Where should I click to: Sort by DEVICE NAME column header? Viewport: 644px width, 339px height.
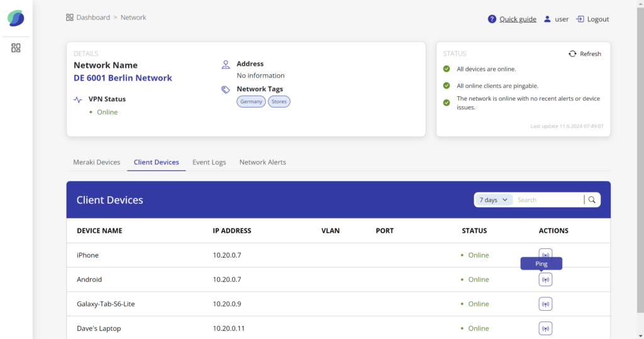pos(99,231)
